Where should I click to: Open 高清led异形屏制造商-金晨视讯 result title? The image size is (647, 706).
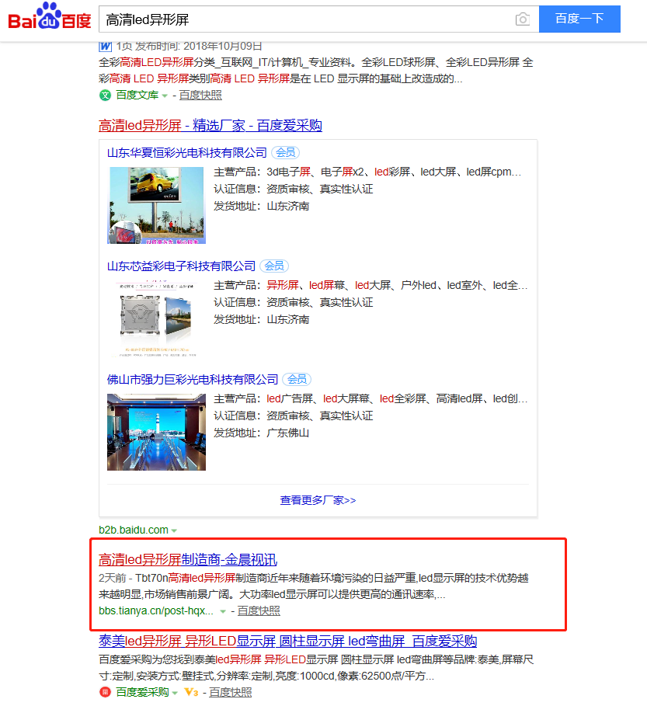[188, 559]
